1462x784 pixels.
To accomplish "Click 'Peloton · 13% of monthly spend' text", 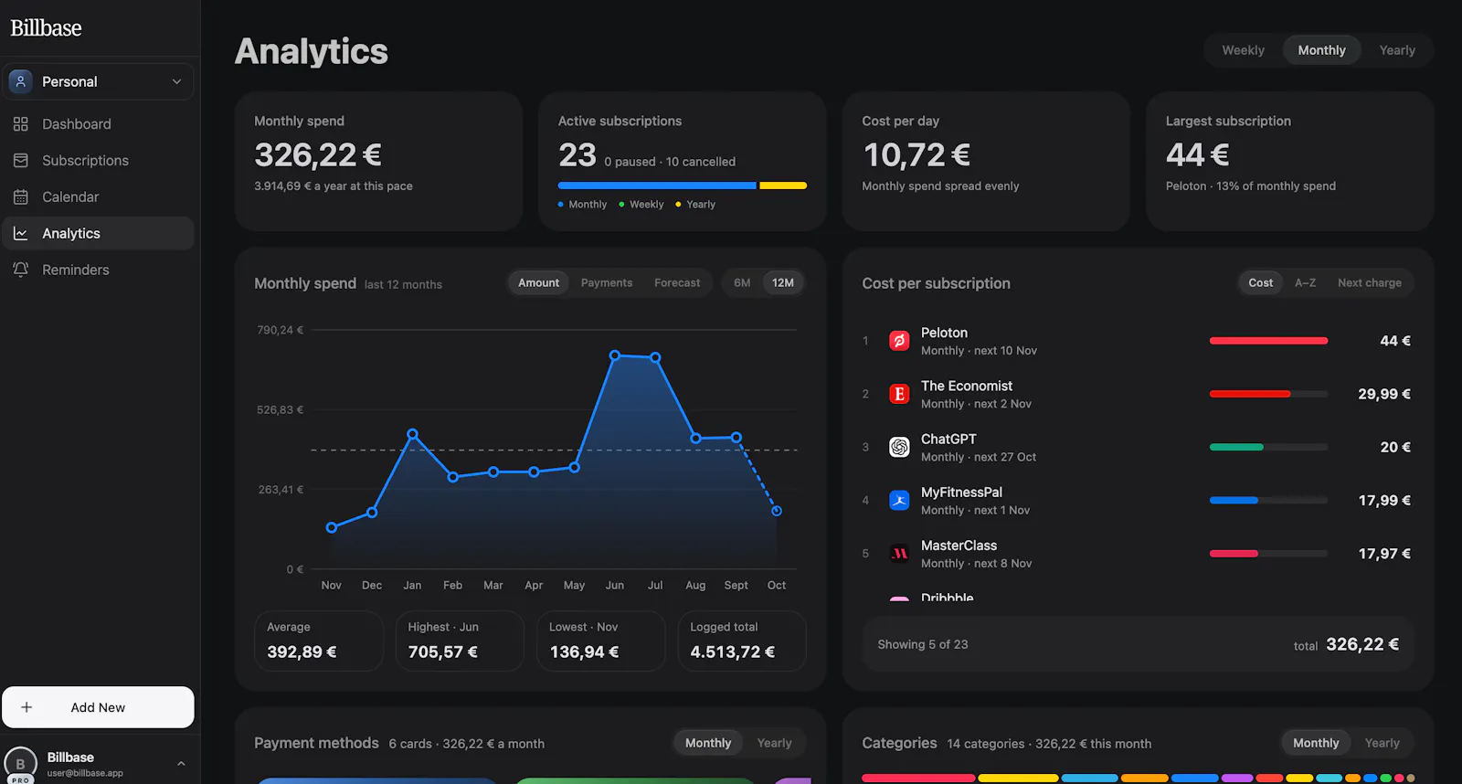I will tap(1251, 185).
